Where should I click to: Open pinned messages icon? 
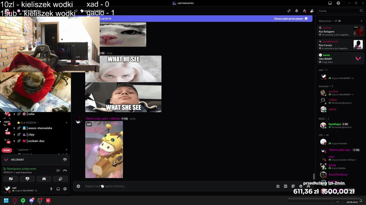click(304, 11)
